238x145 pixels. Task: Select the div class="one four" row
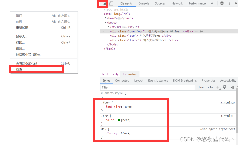169,31
